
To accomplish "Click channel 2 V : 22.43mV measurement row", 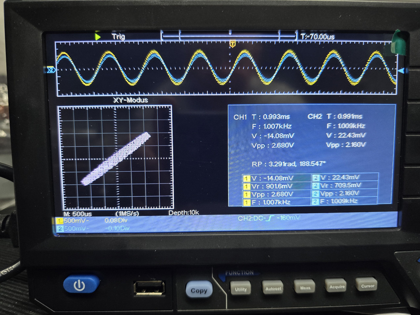I will [345, 178].
